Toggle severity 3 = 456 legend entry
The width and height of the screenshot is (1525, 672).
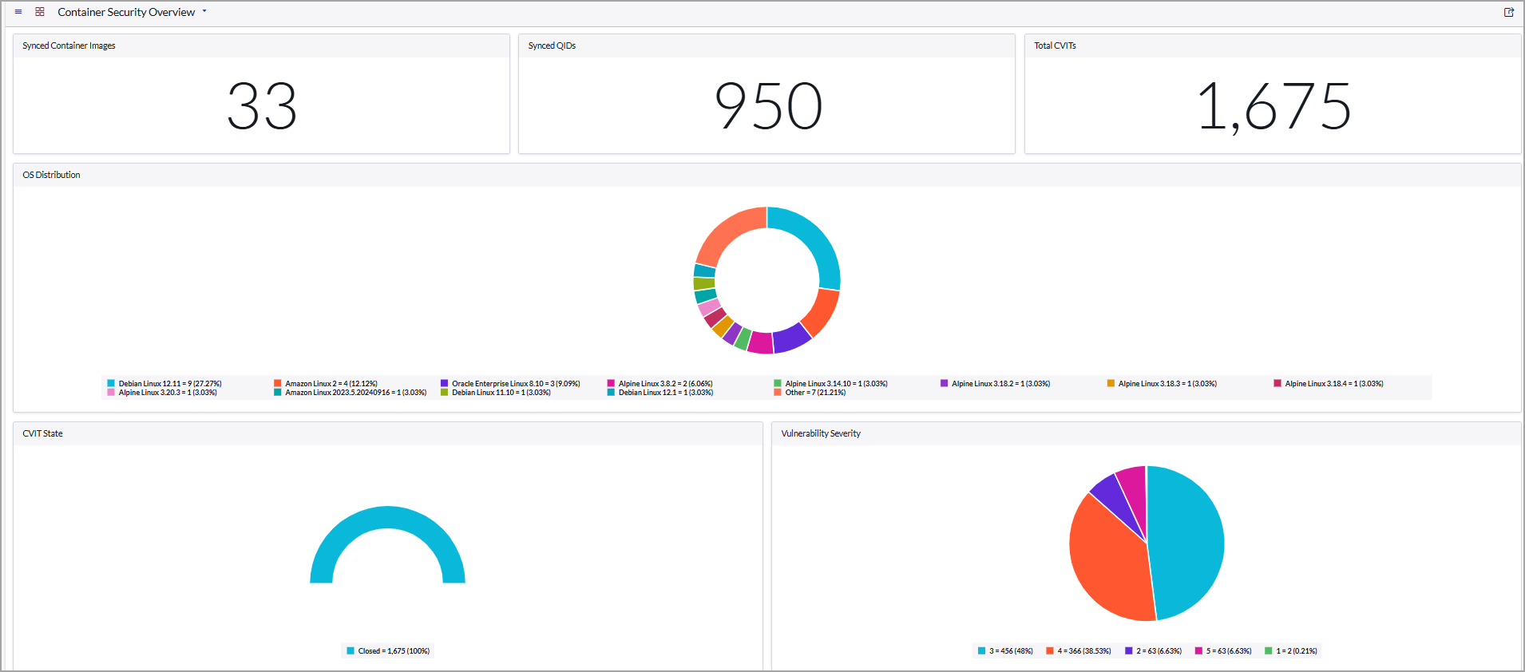pos(1005,651)
